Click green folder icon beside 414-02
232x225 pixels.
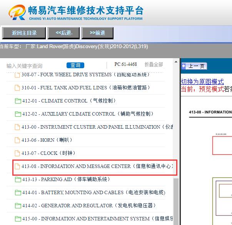(18, 206)
